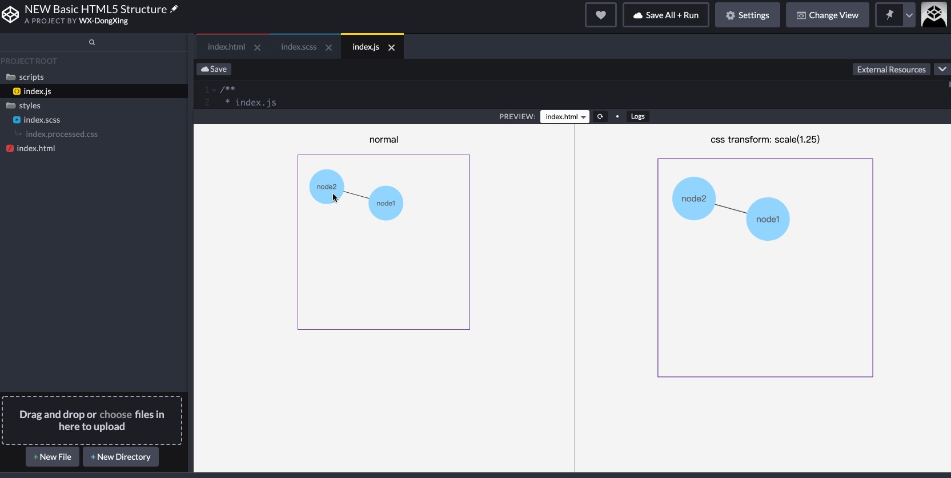Viewport: 951px width, 478px height.
Task: Save the current file
Action: click(x=214, y=69)
